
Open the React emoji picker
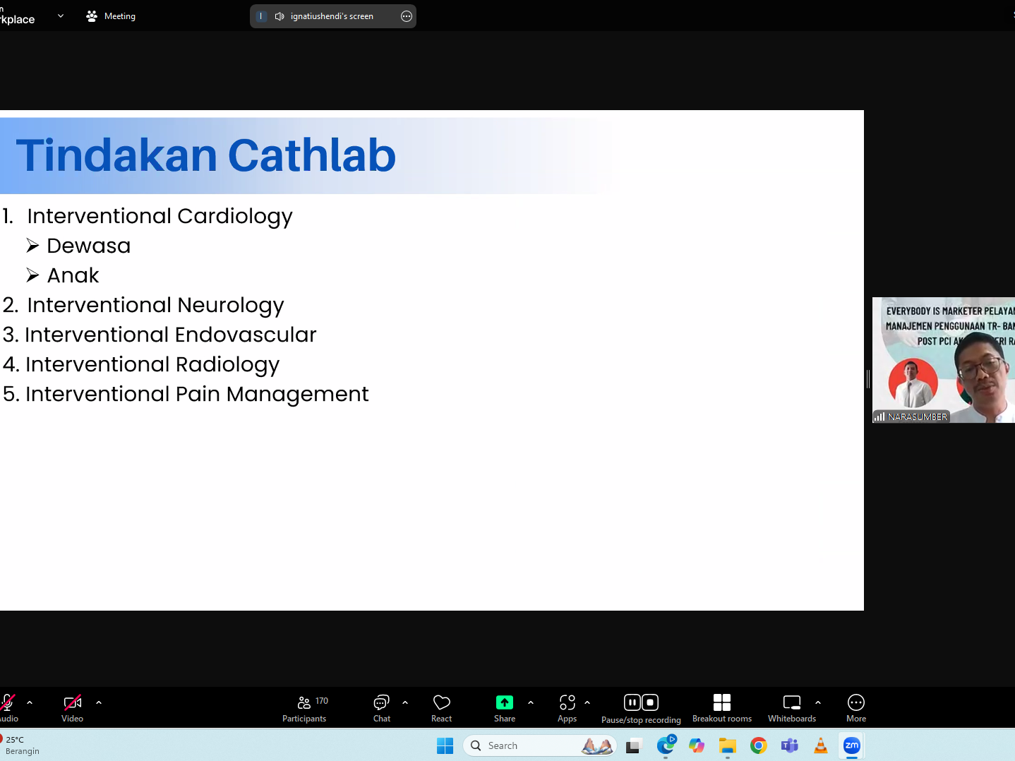coord(441,708)
